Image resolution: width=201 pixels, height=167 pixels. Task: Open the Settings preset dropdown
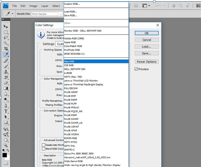tap(60, 44)
